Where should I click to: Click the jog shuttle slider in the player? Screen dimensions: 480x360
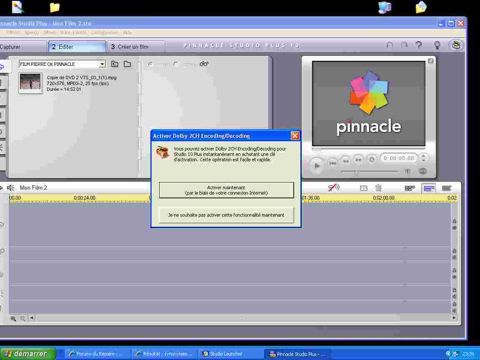370,172
